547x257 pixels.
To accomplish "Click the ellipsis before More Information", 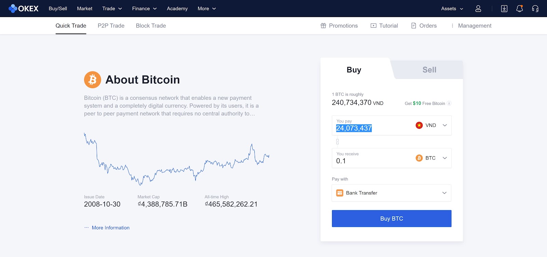I will pyautogui.click(x=86, y=228).
